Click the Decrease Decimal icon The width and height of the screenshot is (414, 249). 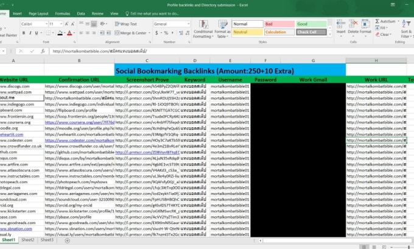point(188,33)
